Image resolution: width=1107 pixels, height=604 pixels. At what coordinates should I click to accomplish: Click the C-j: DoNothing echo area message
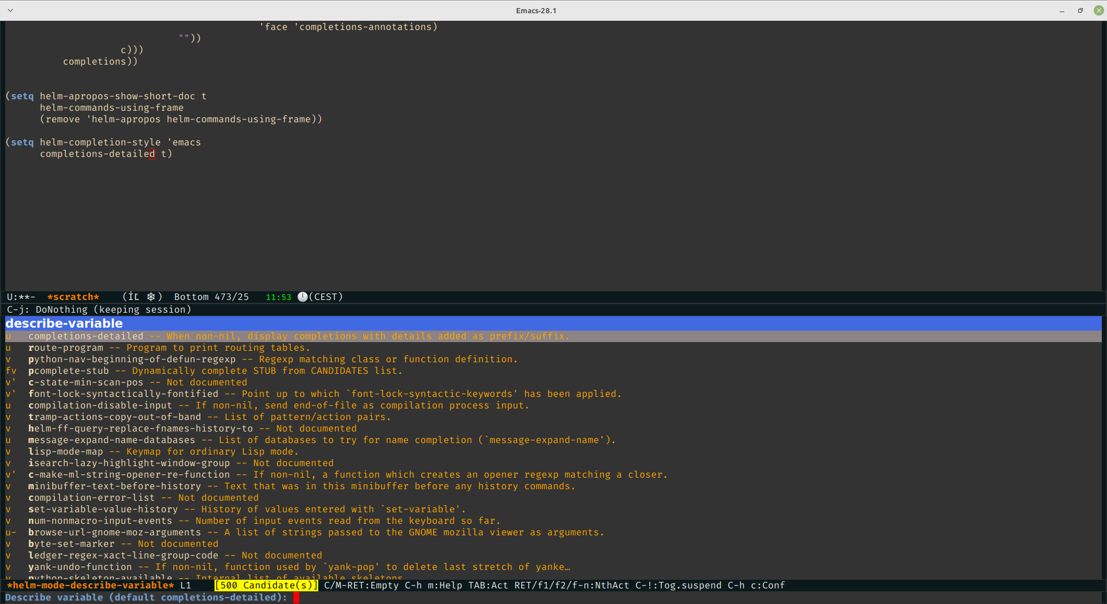tap(98, 309)
